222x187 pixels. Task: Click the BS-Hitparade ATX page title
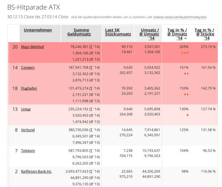[33, 7]
